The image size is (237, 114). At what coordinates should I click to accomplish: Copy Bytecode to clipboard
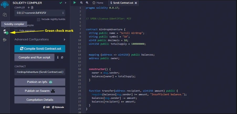(58, 107)
